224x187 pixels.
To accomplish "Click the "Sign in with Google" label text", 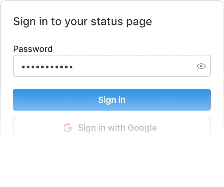I will (117, 128).
